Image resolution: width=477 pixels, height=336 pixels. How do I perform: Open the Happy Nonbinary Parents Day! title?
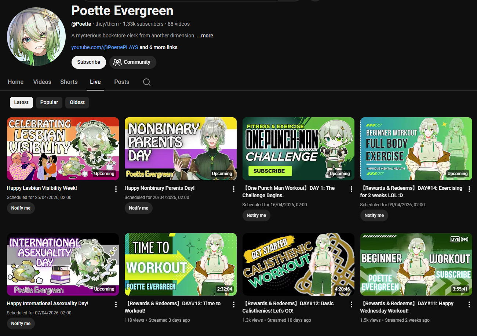point(160,188)
